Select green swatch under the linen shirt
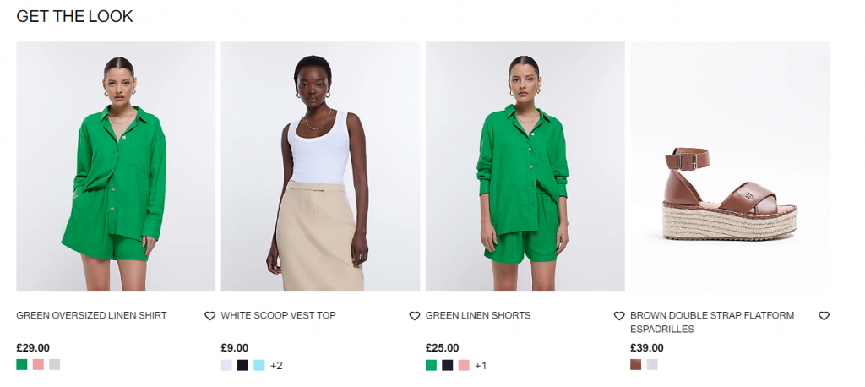Screen dimensions: 865x387 coord(21,364)
